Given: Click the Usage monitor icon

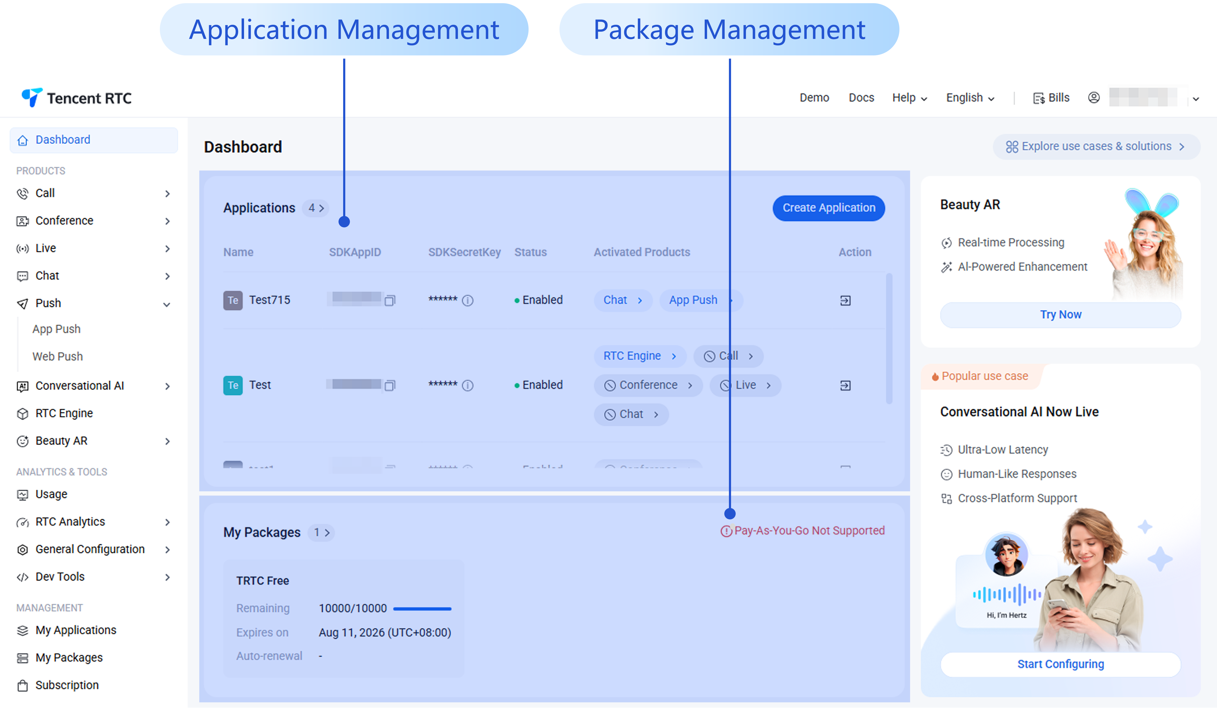Looking at the screenshot, I should [x=23, y=495].
